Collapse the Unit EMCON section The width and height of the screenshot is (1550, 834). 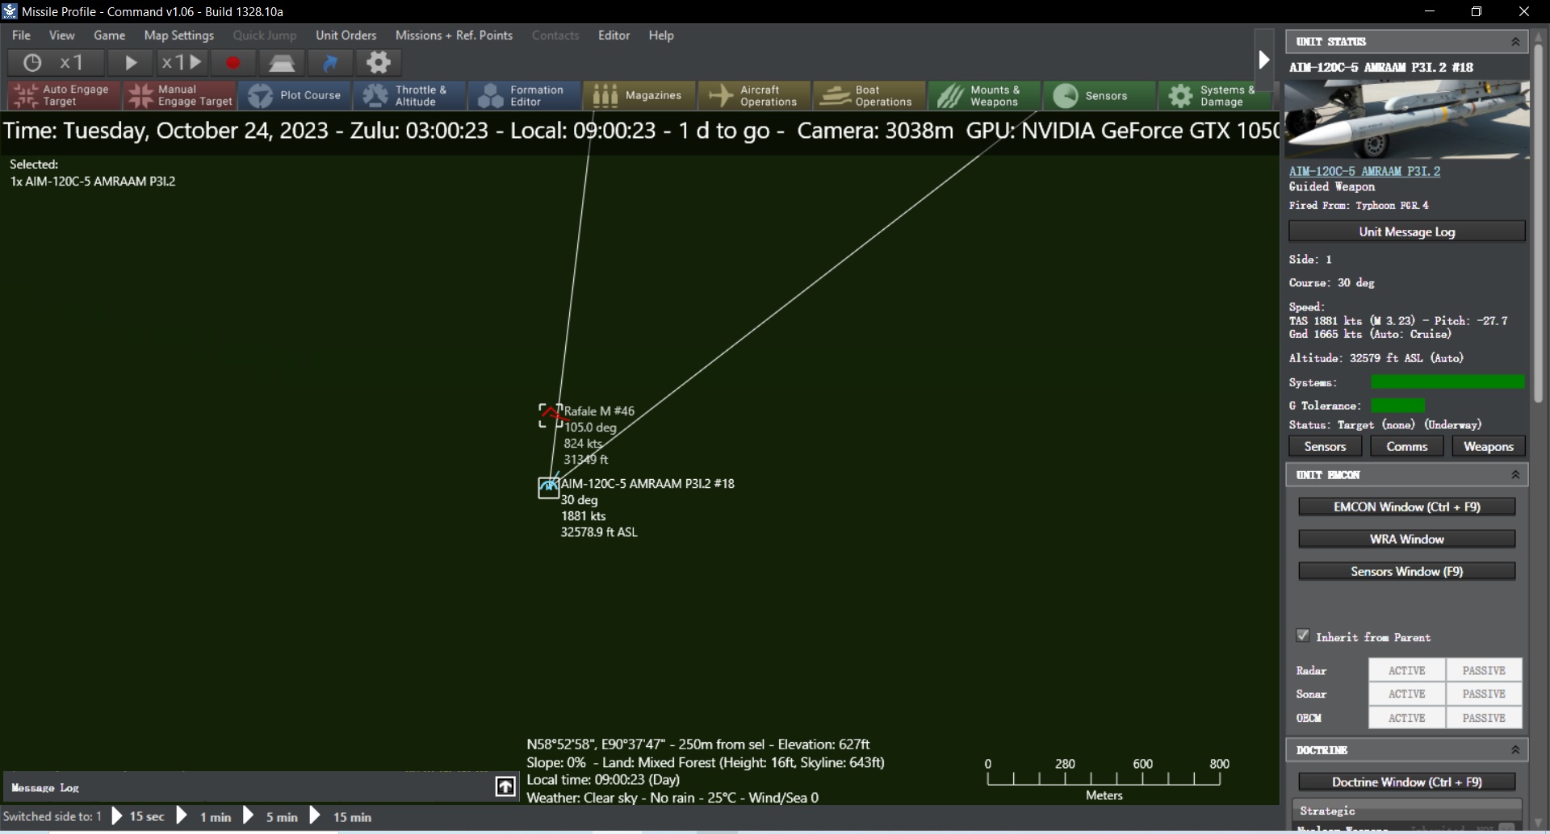pyautogui.click(x=1515, y=475)
